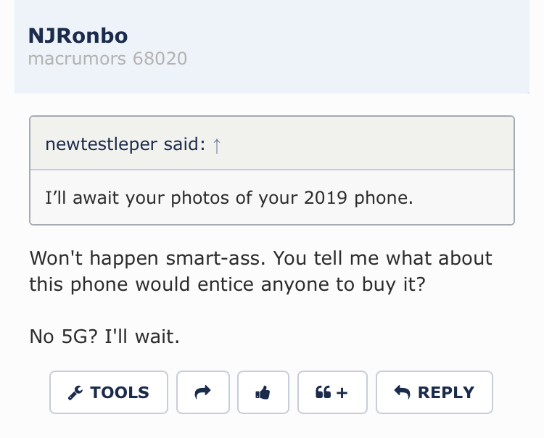
Task: Click the plus sign in multi-quote button
Action: [342, 393]
